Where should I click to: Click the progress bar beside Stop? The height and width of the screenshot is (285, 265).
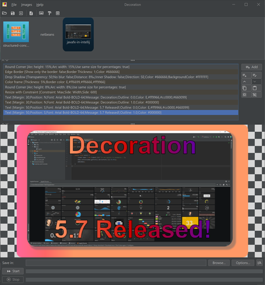pos(144,280)
